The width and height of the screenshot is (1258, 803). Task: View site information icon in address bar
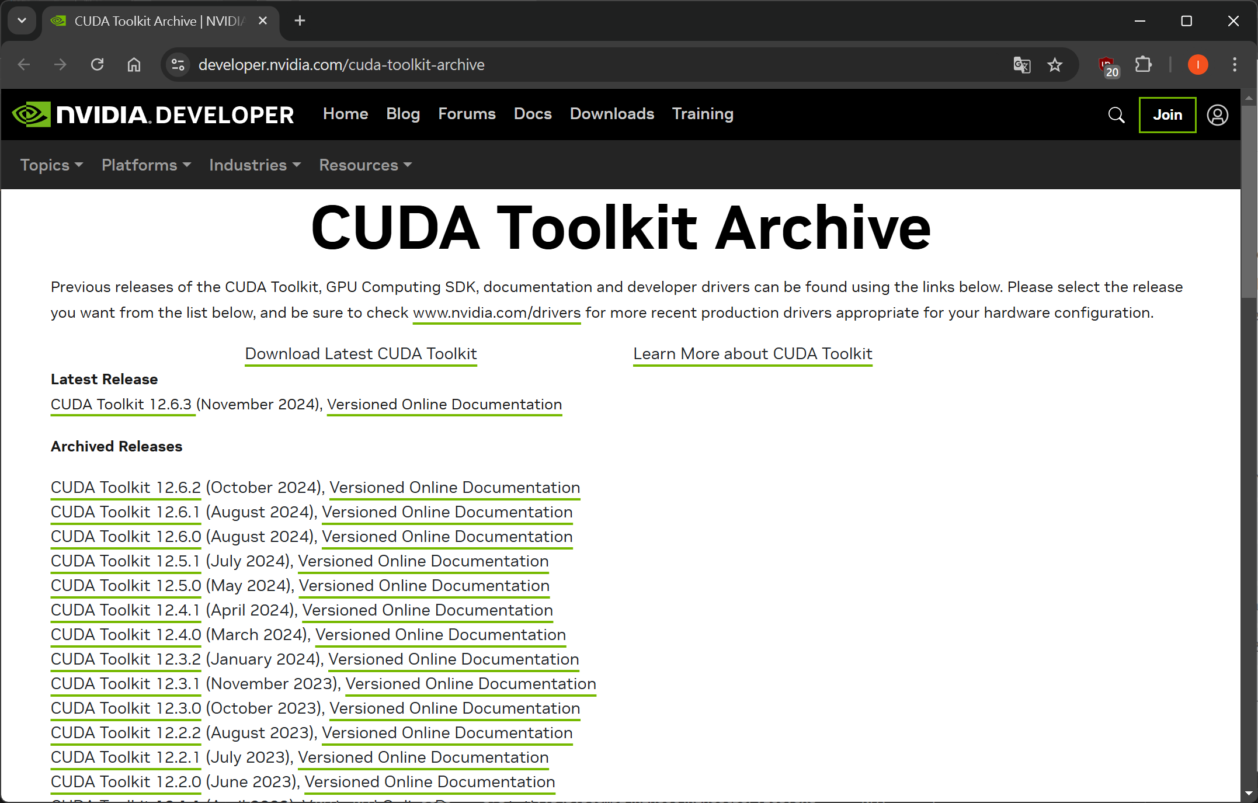click(x=178, y=65)
